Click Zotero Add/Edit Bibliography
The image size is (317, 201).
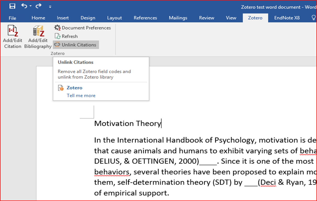[x=38, y=37]
